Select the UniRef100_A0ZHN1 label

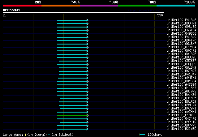pyautogui.click(x=181, y=112)
